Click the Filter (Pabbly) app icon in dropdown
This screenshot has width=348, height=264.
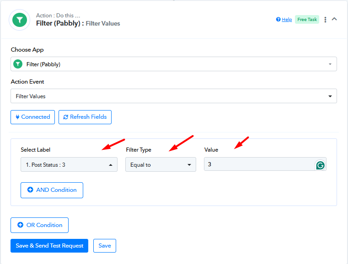tap(18, 64)
